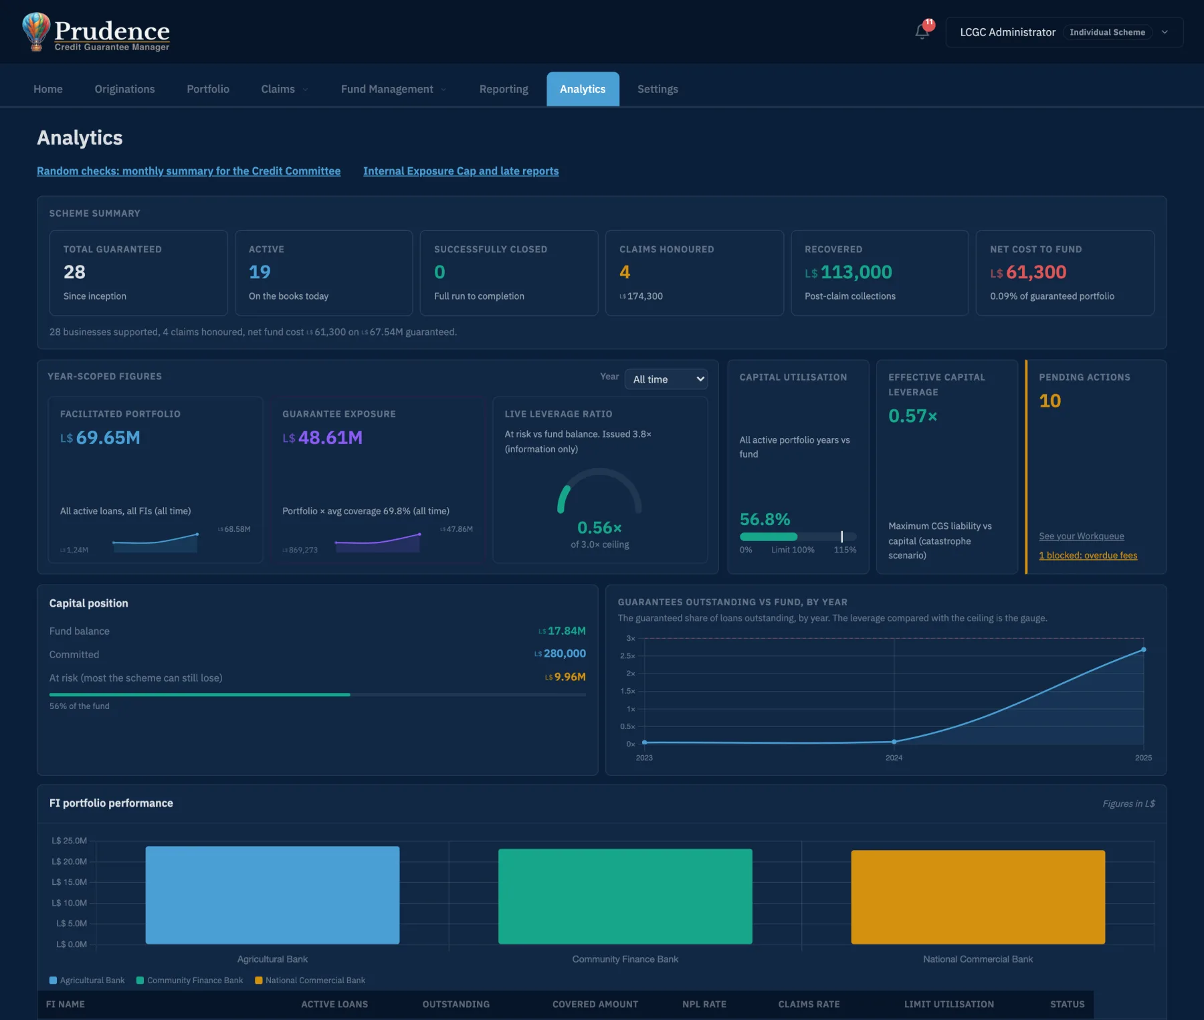Click the Live Leverage Ratio gauge

point(599,492)
